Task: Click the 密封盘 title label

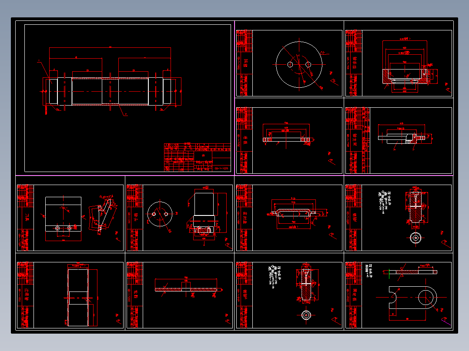Action: (245, 218)
